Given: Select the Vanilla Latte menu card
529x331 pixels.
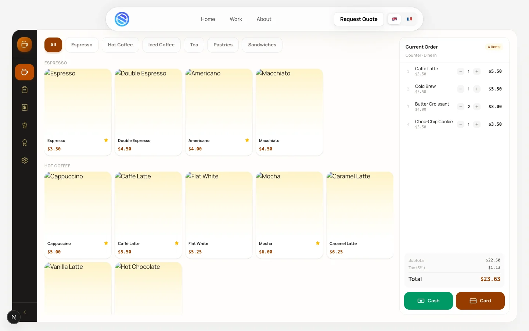Looking at the screenshot, I should coord(78,288).
